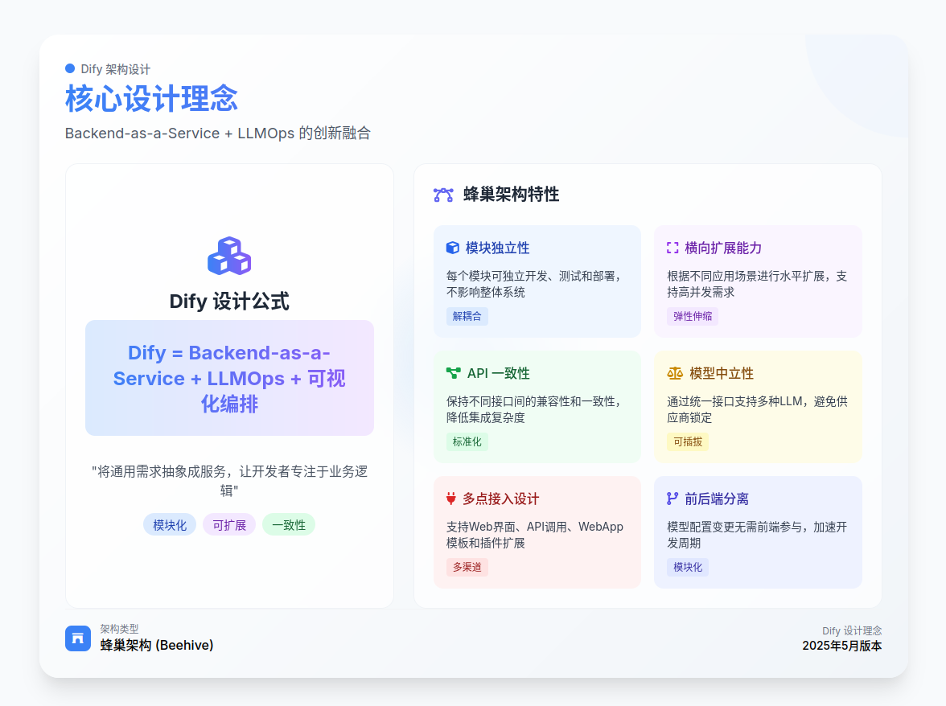
Task: Click the 可插拔 yellow tag
Action: click(688, 441)
